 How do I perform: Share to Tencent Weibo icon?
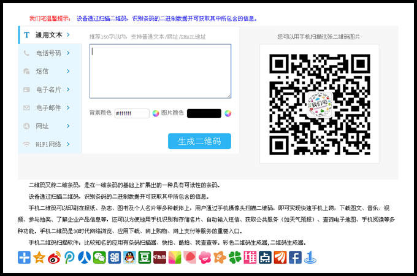point(69,258)
